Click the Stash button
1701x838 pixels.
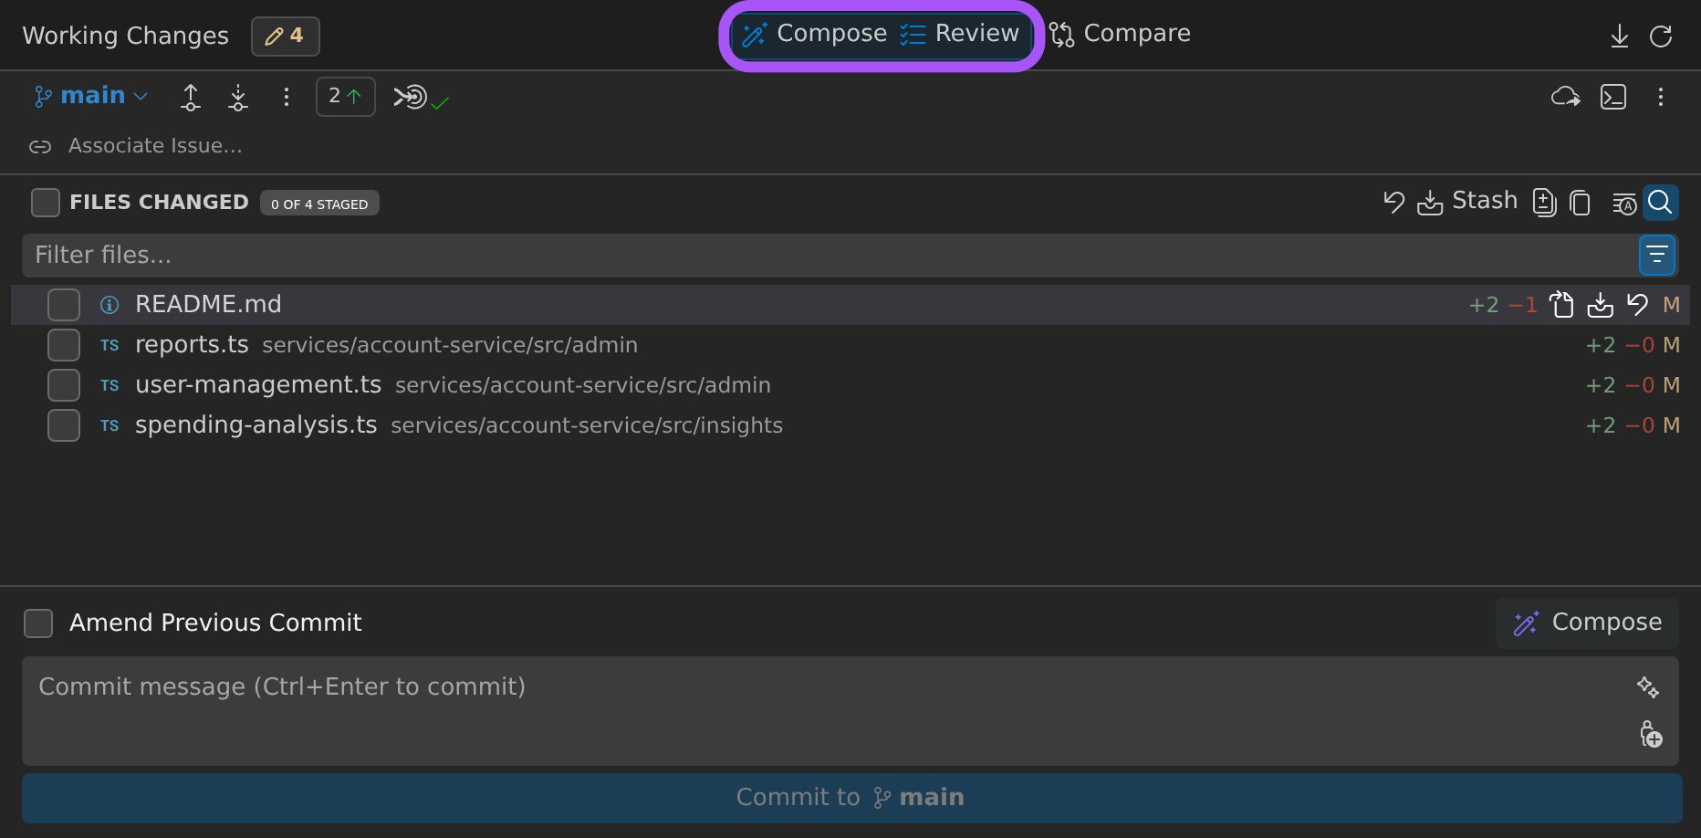(1467, 202)
